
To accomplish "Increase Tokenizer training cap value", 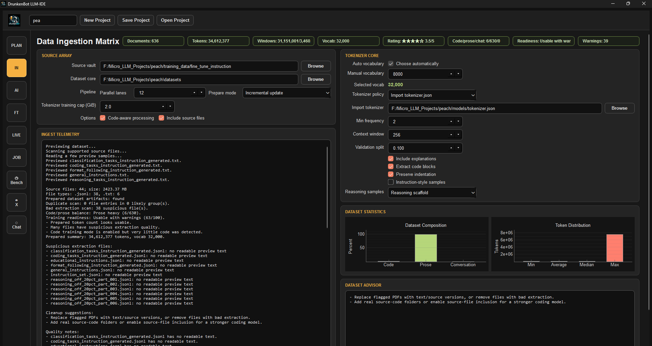I will pyautogui.click(x=163, y=107).
